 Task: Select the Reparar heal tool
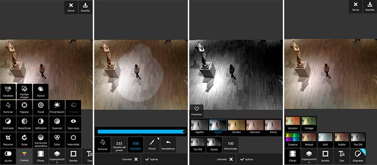(x=25, y=108)
